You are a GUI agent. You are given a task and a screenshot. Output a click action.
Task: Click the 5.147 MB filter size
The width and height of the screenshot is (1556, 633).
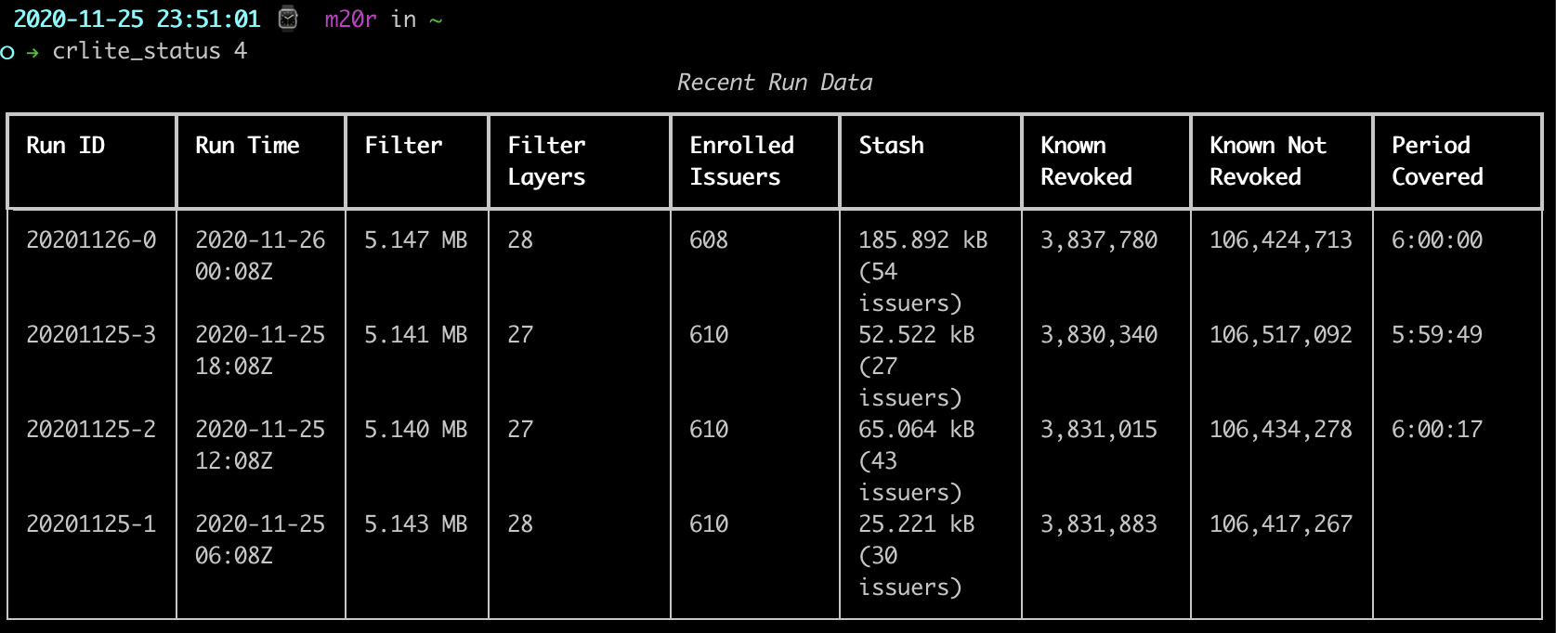pos(415,240)
